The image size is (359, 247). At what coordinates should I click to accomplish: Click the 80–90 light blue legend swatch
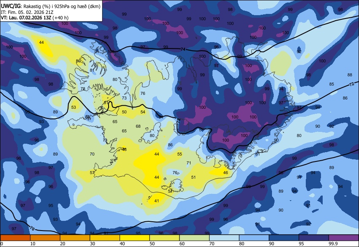(254, 238)
